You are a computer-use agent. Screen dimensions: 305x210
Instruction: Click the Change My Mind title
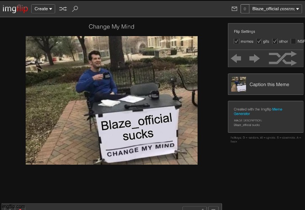tap(112, 27)
